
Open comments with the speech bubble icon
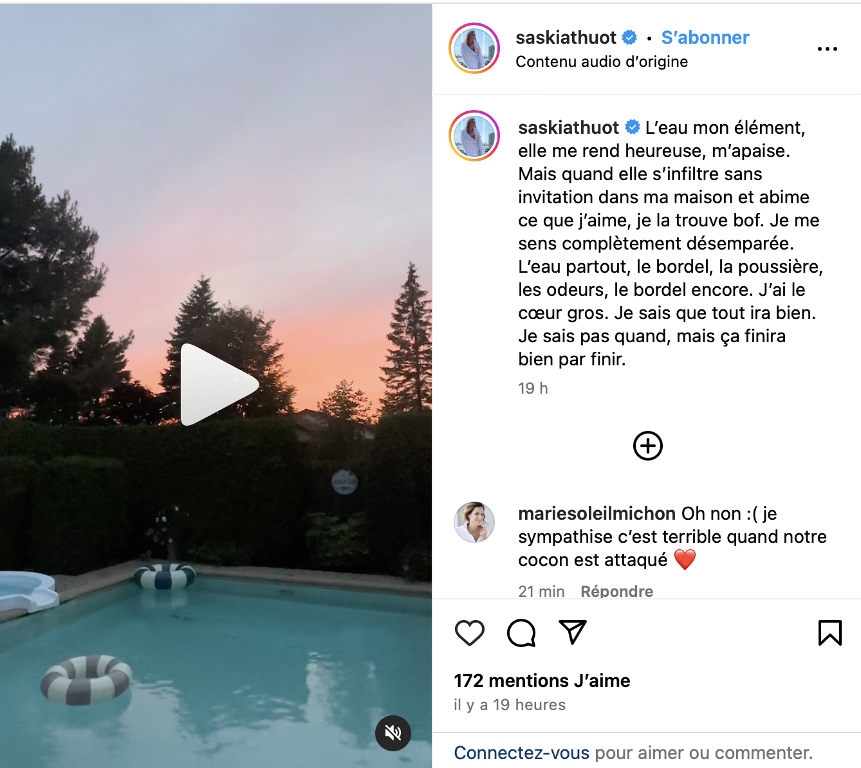521,633
